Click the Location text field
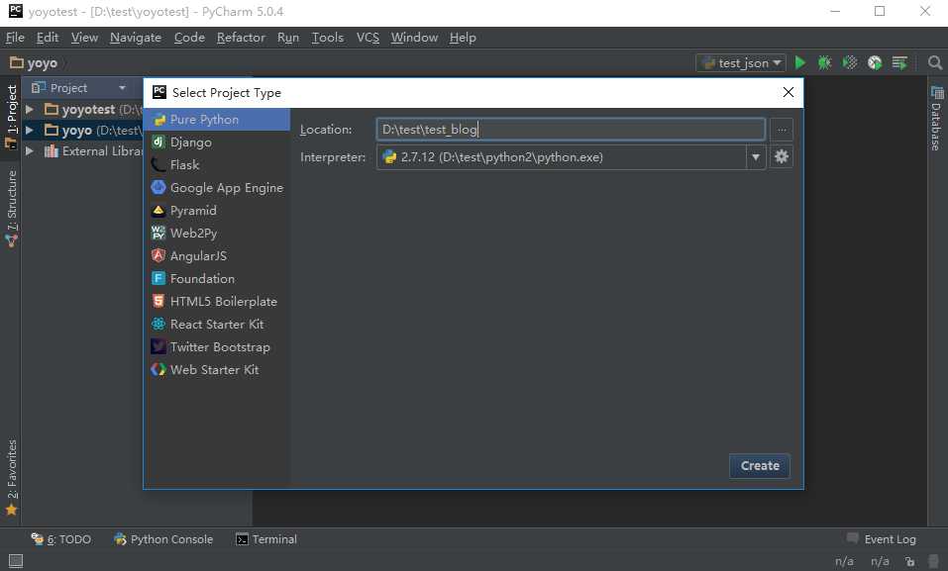This screenshot has width=948, height=571. click(x=571, y=130)
